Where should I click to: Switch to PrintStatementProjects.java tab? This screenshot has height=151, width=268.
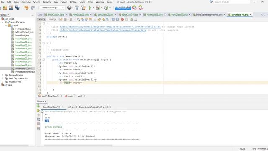click(x=209, y=15)
